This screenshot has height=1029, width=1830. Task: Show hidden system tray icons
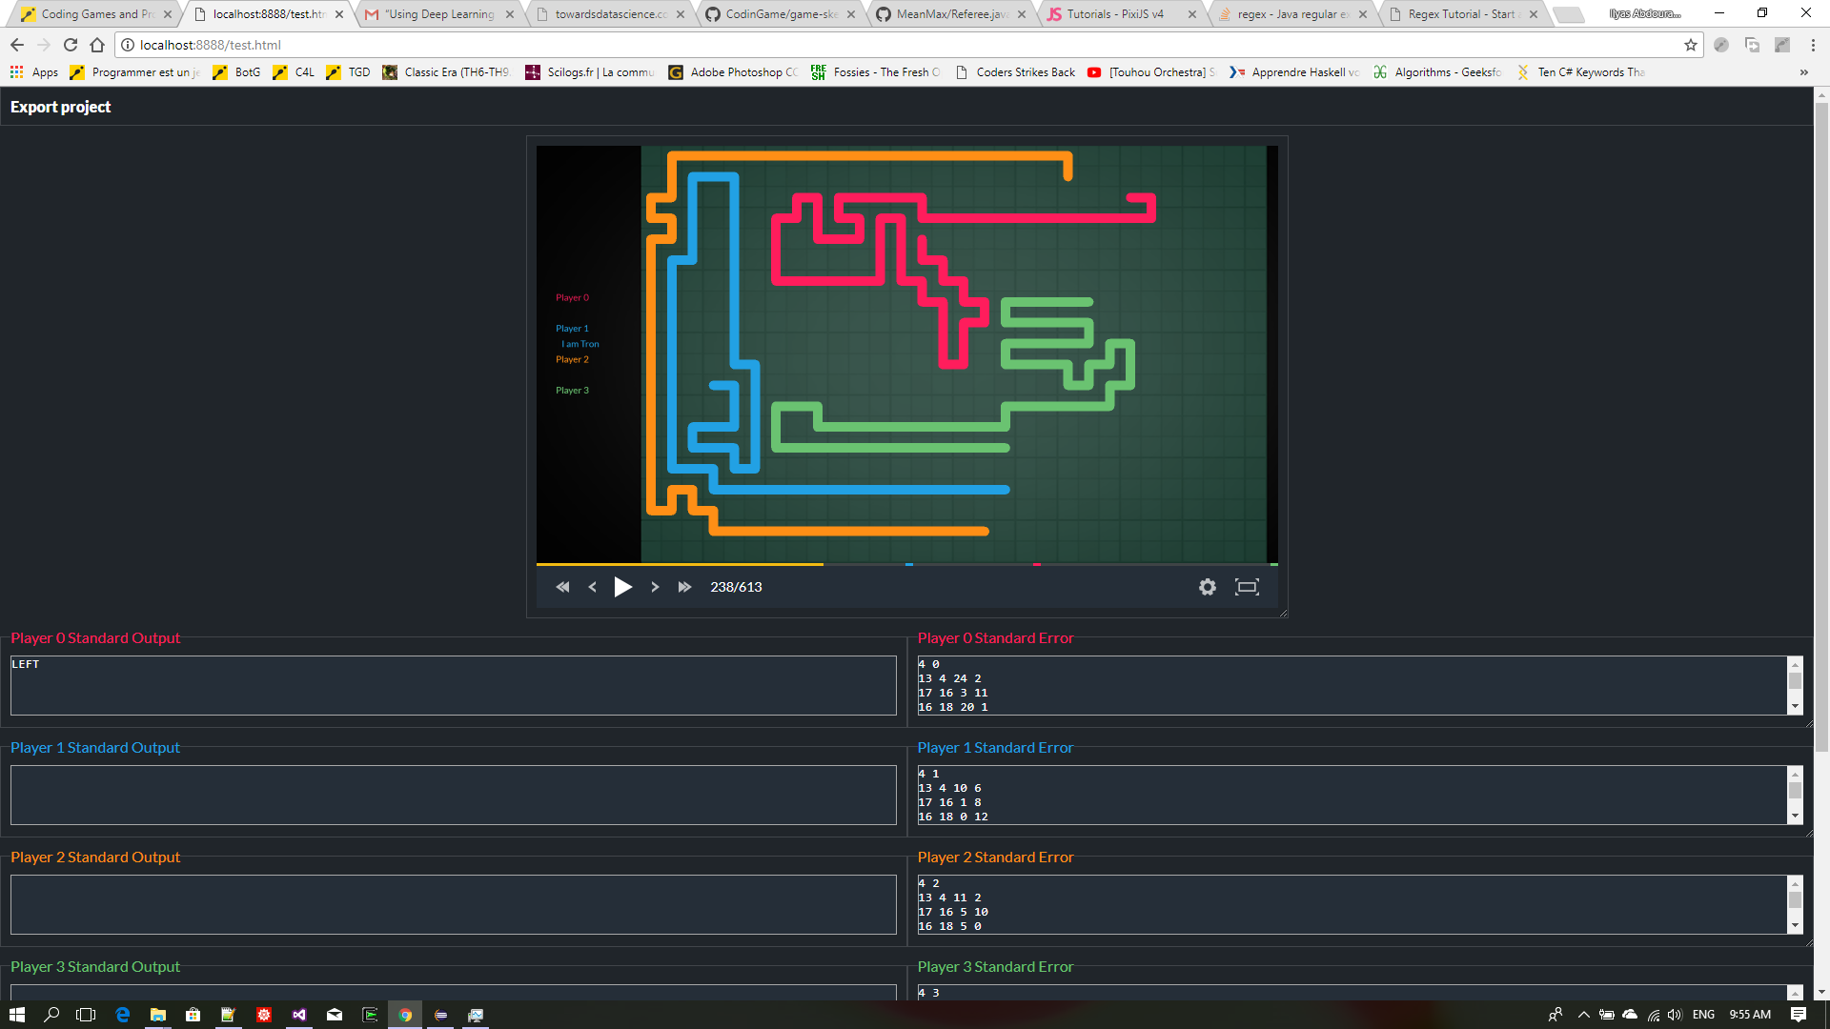1584,1015
